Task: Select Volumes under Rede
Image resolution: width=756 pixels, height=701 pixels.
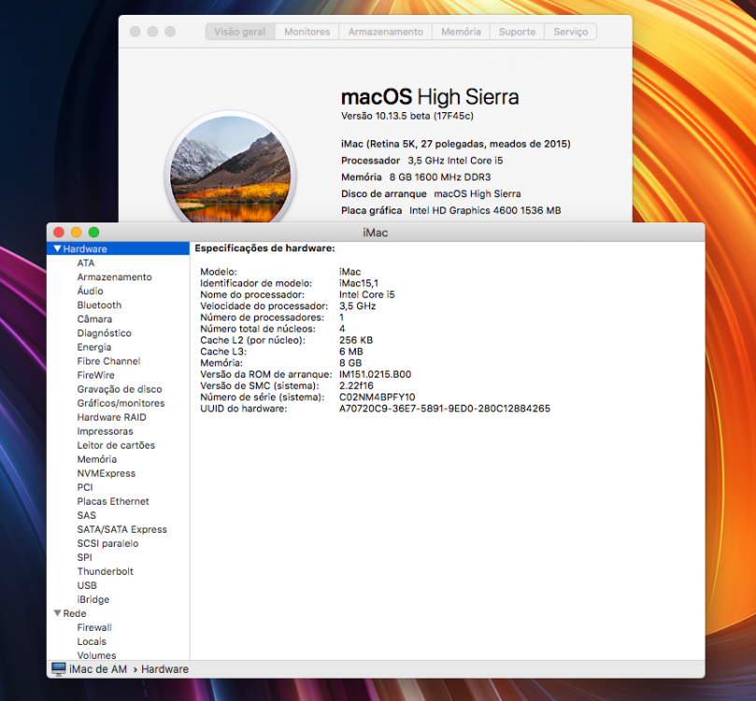Action: click(x=96, y=655)
